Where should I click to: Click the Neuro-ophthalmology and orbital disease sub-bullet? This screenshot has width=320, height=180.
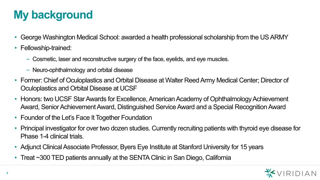tap(82, 70)
